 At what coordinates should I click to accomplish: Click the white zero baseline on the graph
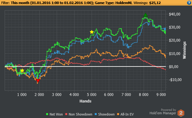coord(85,66)
